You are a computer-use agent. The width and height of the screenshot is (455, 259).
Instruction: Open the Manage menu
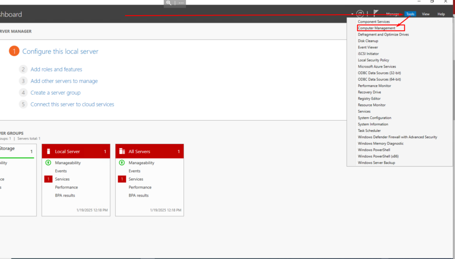coord(392,14)
